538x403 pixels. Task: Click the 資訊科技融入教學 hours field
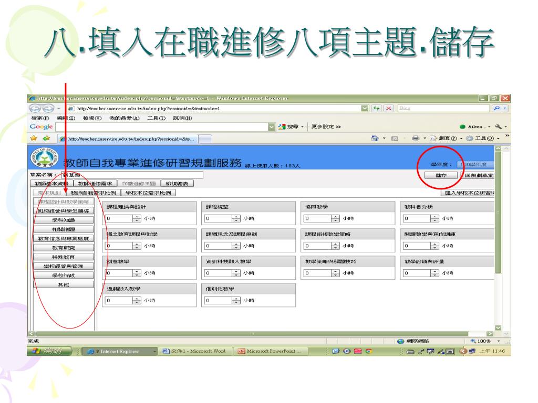click(x=218, y=273)
